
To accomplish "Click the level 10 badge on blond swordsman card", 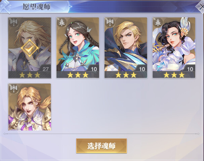I will point(142,69).
